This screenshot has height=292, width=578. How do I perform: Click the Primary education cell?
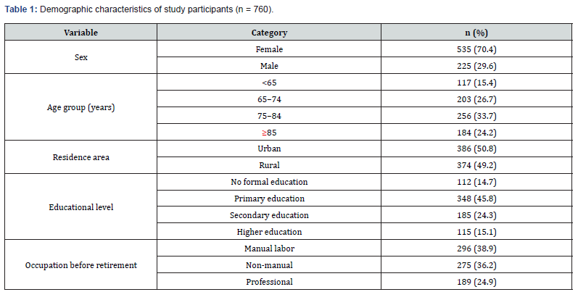[269, 199]
